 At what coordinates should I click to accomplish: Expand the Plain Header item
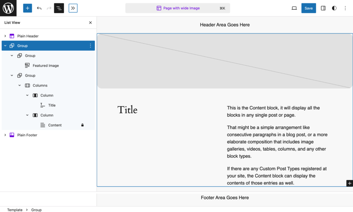point(5,36)
